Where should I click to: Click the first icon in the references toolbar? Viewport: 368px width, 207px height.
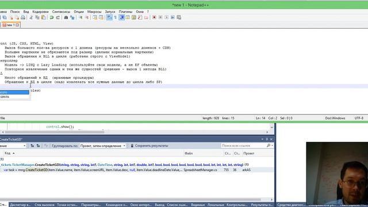click(32, 145)
